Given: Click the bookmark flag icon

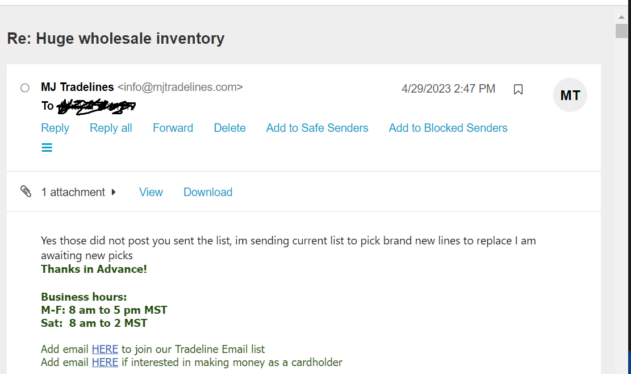Looking at the screenshot, I should [x=519, y=89].
